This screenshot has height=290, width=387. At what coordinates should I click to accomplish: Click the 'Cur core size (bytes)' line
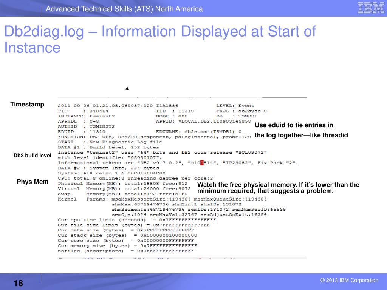[126, 241]
